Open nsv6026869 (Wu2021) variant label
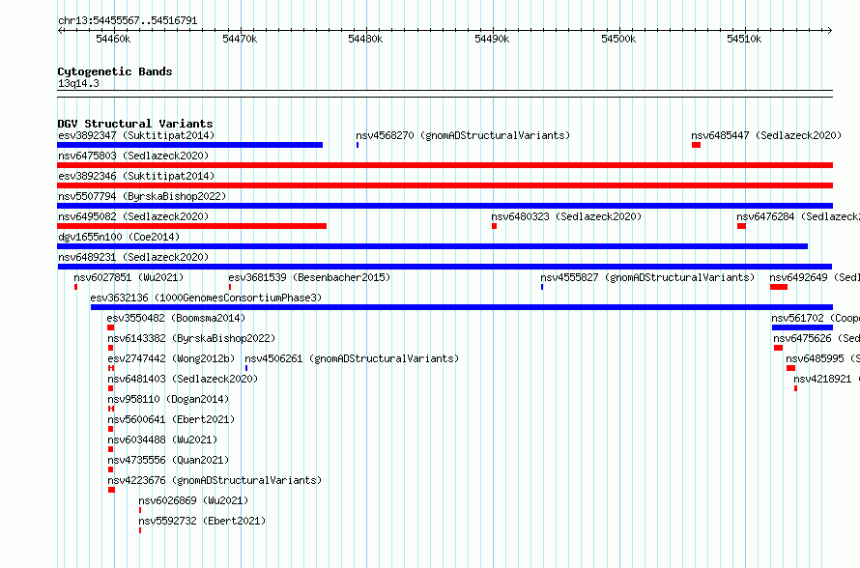The width and height of the screenshot is (860, 568). (193, 500)
